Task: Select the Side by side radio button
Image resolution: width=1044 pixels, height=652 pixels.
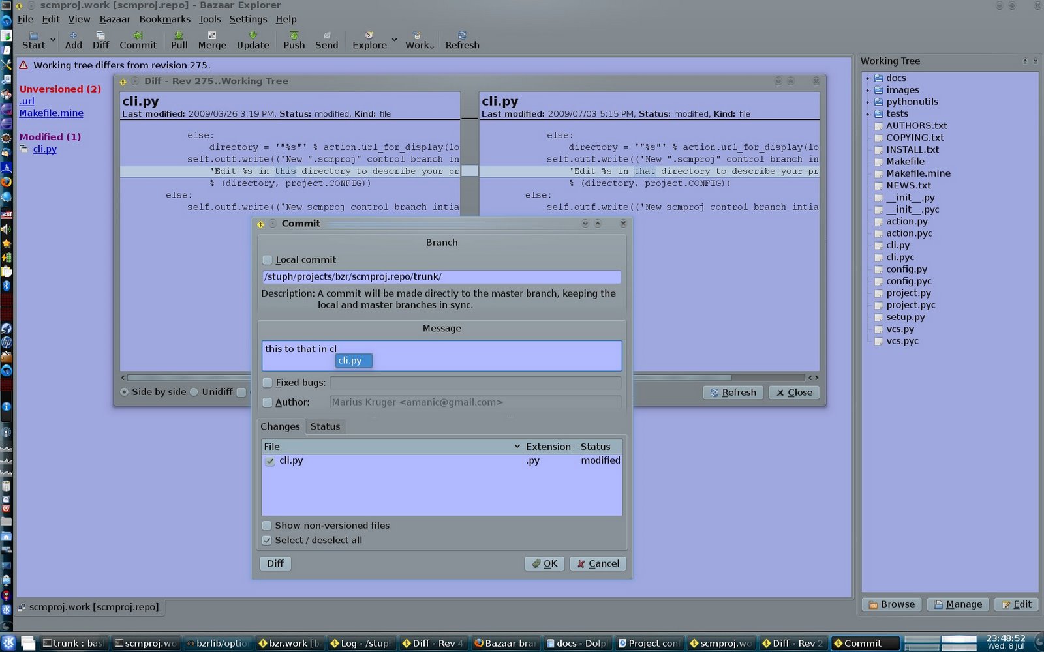Action: [x=124, y=392]
